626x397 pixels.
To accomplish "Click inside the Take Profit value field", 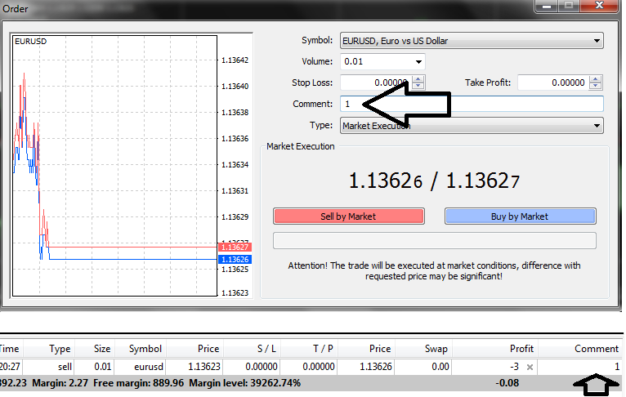I will [552, 83].
